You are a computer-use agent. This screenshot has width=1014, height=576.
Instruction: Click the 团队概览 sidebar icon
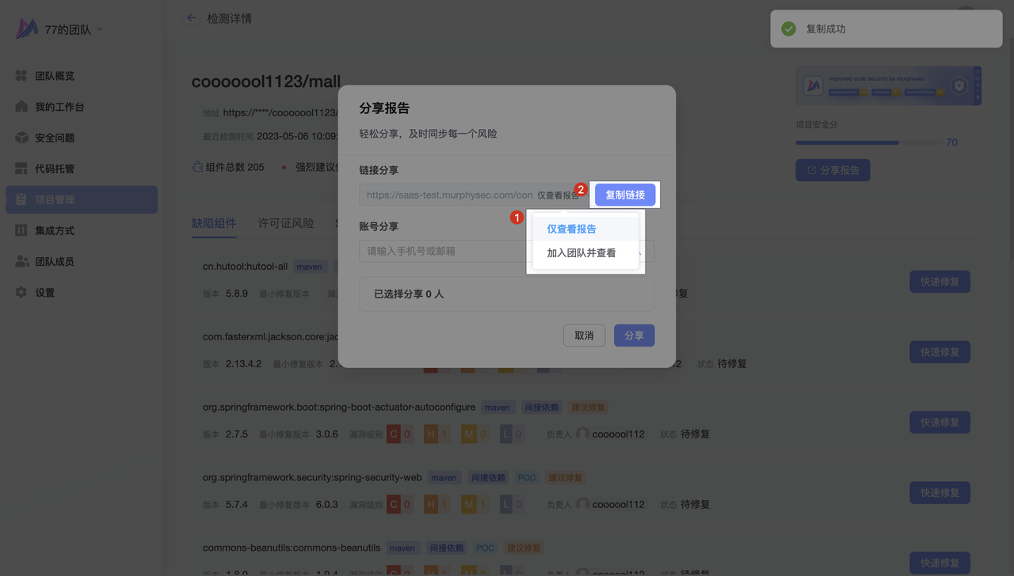[21, 76]
